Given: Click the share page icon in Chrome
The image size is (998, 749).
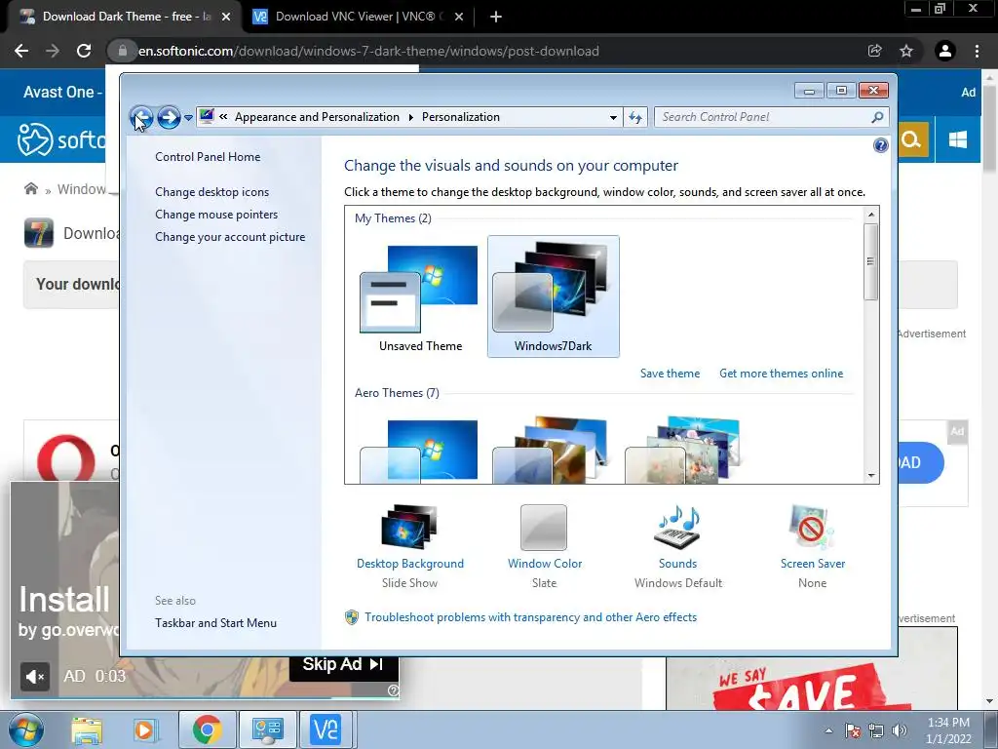Looking at the screenshot, I should pyautogui.click(x=875, y=51).
